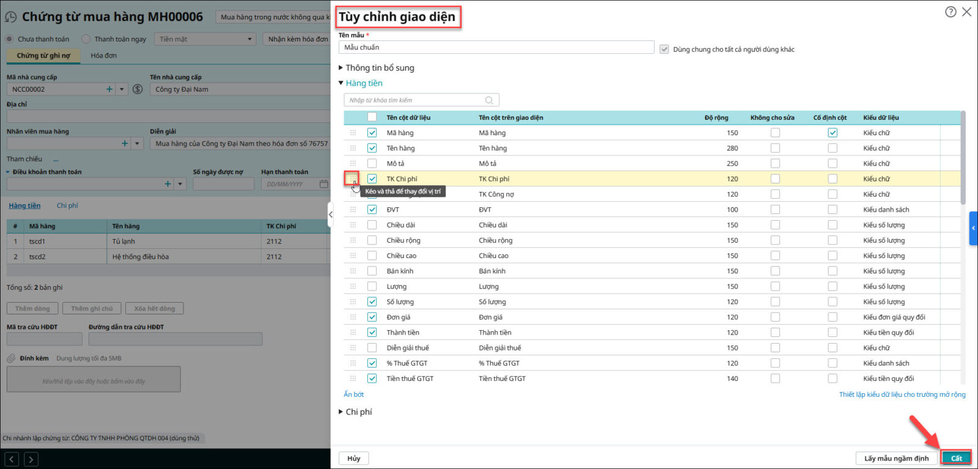Click the blue side panel arrow tab
The height and width of the screenshot is (469, 978).
[973, 228]
